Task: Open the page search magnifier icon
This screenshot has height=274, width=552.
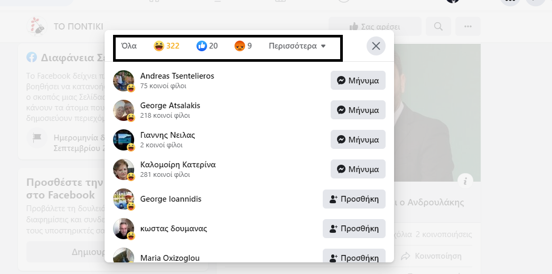Action: click(x=438, y=26)
